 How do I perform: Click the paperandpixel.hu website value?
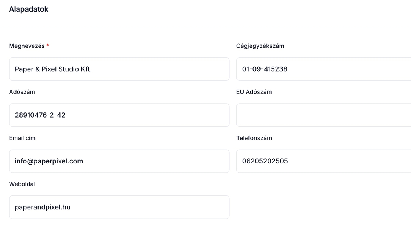click(x=43, y=207)
